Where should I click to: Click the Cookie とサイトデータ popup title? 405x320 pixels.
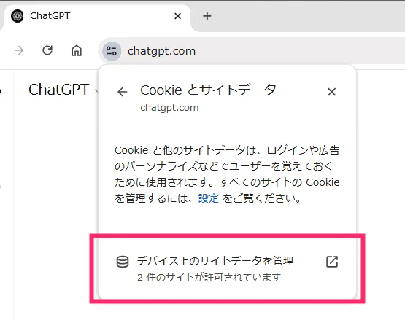click(x=208, y=90)
